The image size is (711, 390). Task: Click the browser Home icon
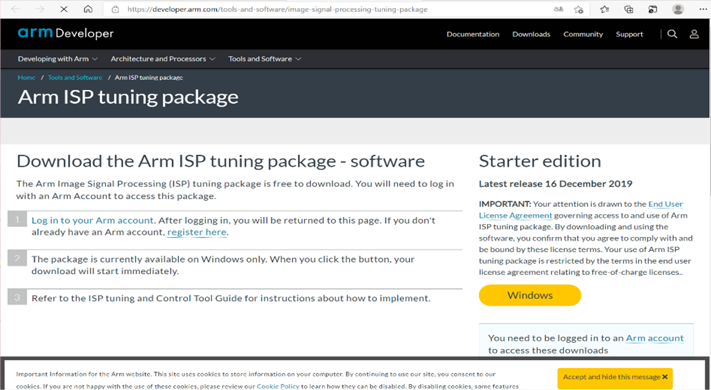[88, 9]
